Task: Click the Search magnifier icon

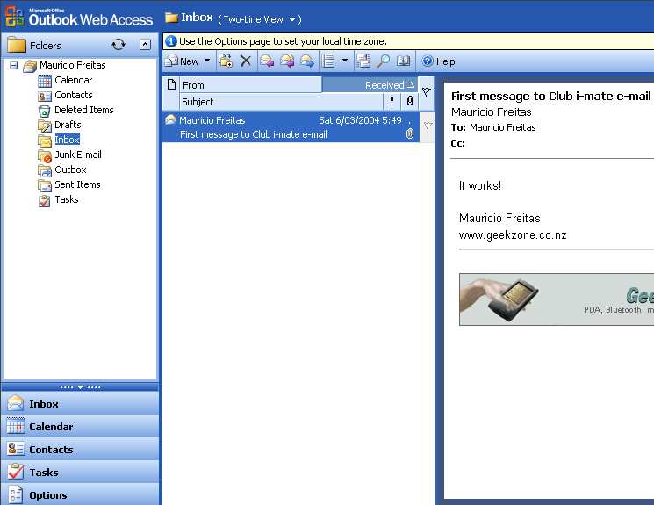Action: [383, 61]
